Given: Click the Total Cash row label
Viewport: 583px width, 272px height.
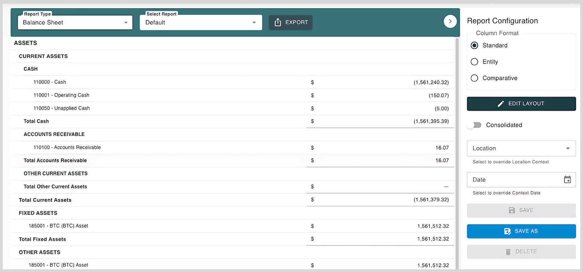Looking at the screenshot, I should [36, 121].
